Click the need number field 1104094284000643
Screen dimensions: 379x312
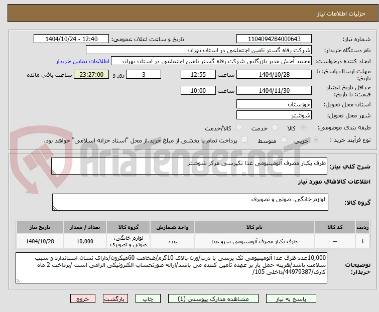click(274, 39)
